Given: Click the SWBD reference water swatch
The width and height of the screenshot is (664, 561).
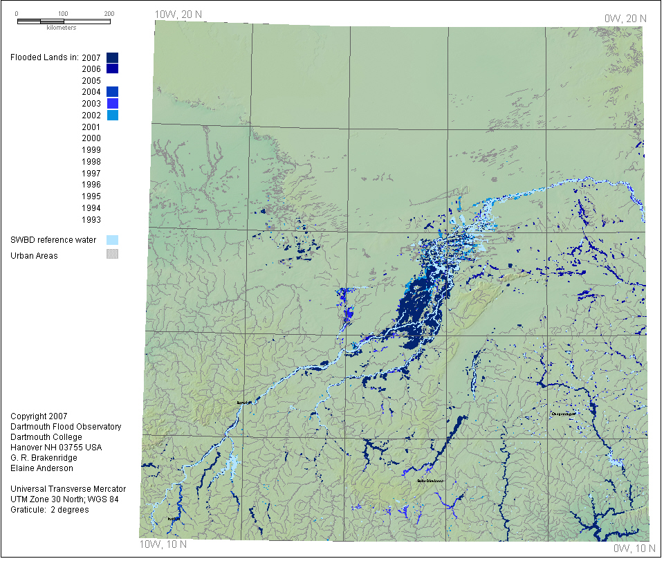Looking at the screenshot, I should [x=113, y=240].
